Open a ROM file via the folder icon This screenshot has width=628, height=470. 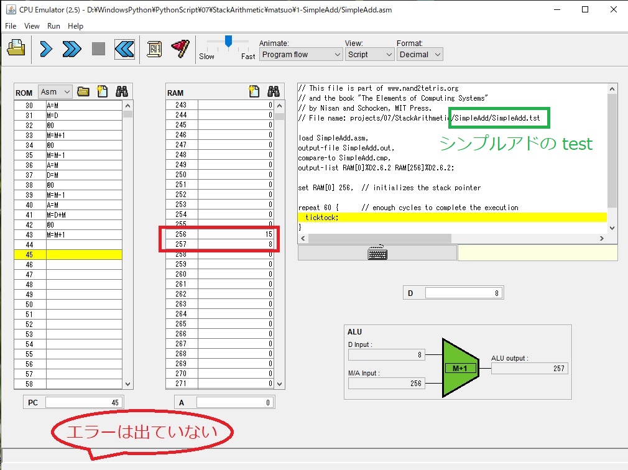(83, 91)
